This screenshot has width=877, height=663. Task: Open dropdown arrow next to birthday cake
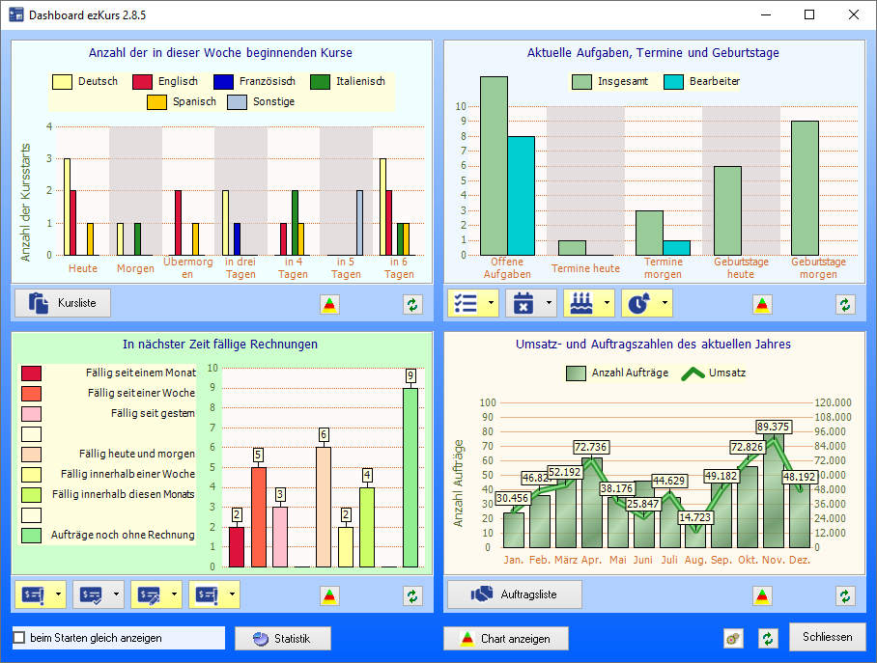[608, 304]
